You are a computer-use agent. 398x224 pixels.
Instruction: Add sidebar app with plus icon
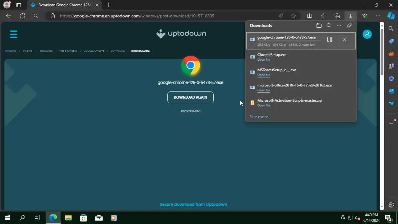pyautogui.click(x=391, y=124)
